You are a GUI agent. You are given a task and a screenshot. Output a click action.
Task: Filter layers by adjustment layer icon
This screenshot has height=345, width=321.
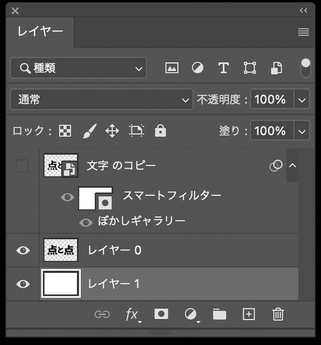pyautogui.click(x=198, y=68)
